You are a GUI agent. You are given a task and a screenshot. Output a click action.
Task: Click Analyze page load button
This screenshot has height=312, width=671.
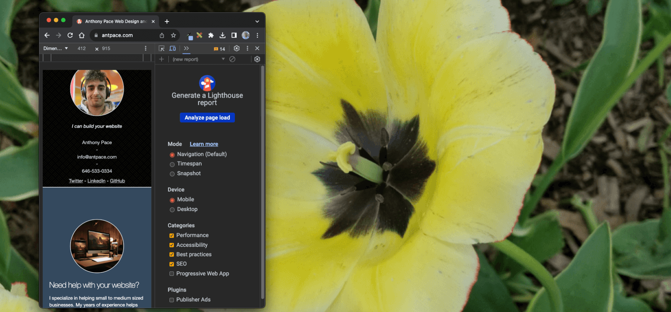(207, 117)
